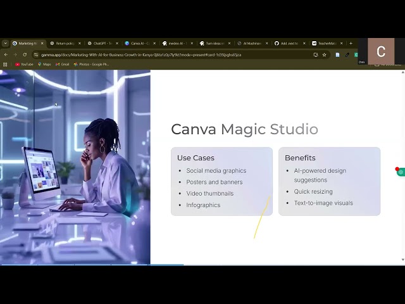Viewport: 405px width, 304px height.
Task: Click the Chris participant video tile
Action: click(x=381, y=51)
